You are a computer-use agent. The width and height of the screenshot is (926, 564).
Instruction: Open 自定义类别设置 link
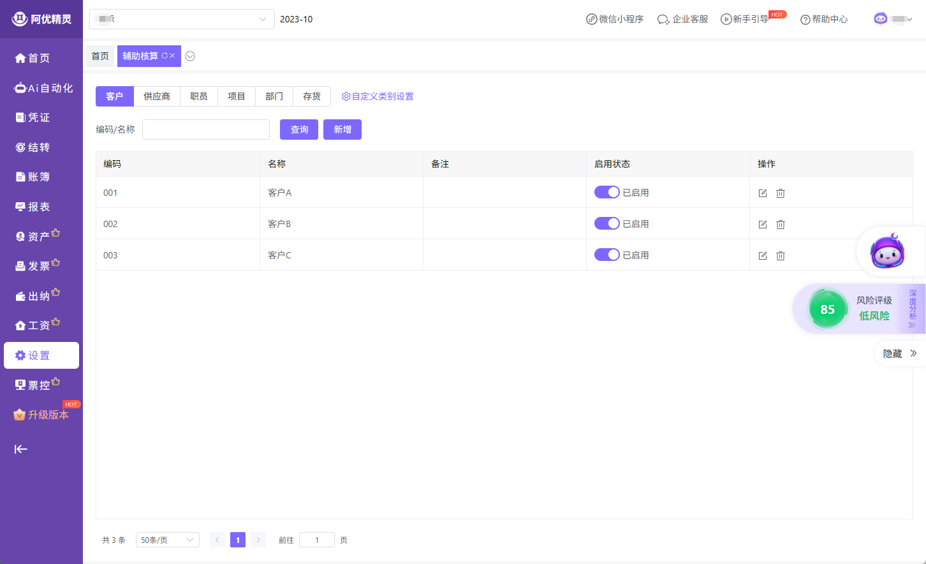378,96
